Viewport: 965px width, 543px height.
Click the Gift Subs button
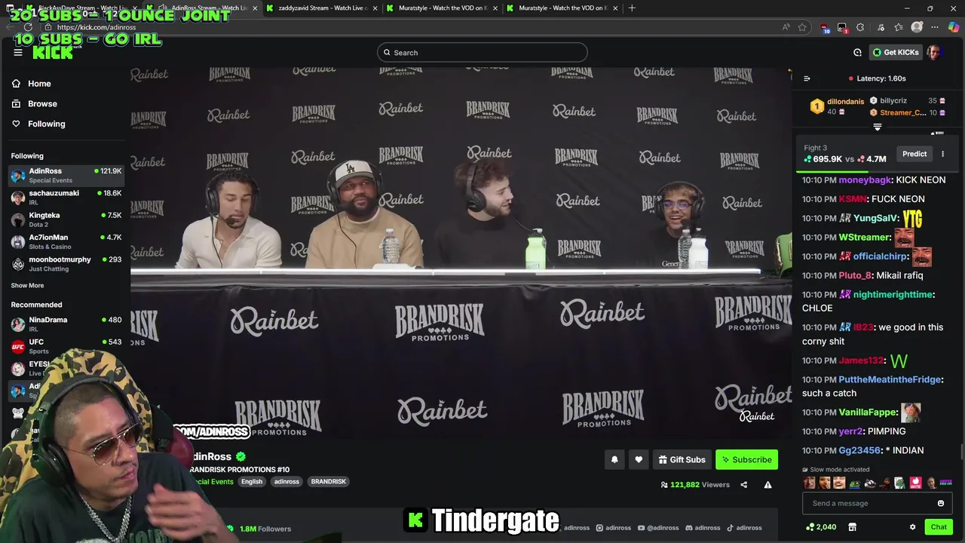[x=682, y=459]
